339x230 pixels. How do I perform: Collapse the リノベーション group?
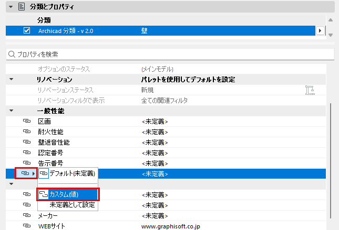[11, 79]
